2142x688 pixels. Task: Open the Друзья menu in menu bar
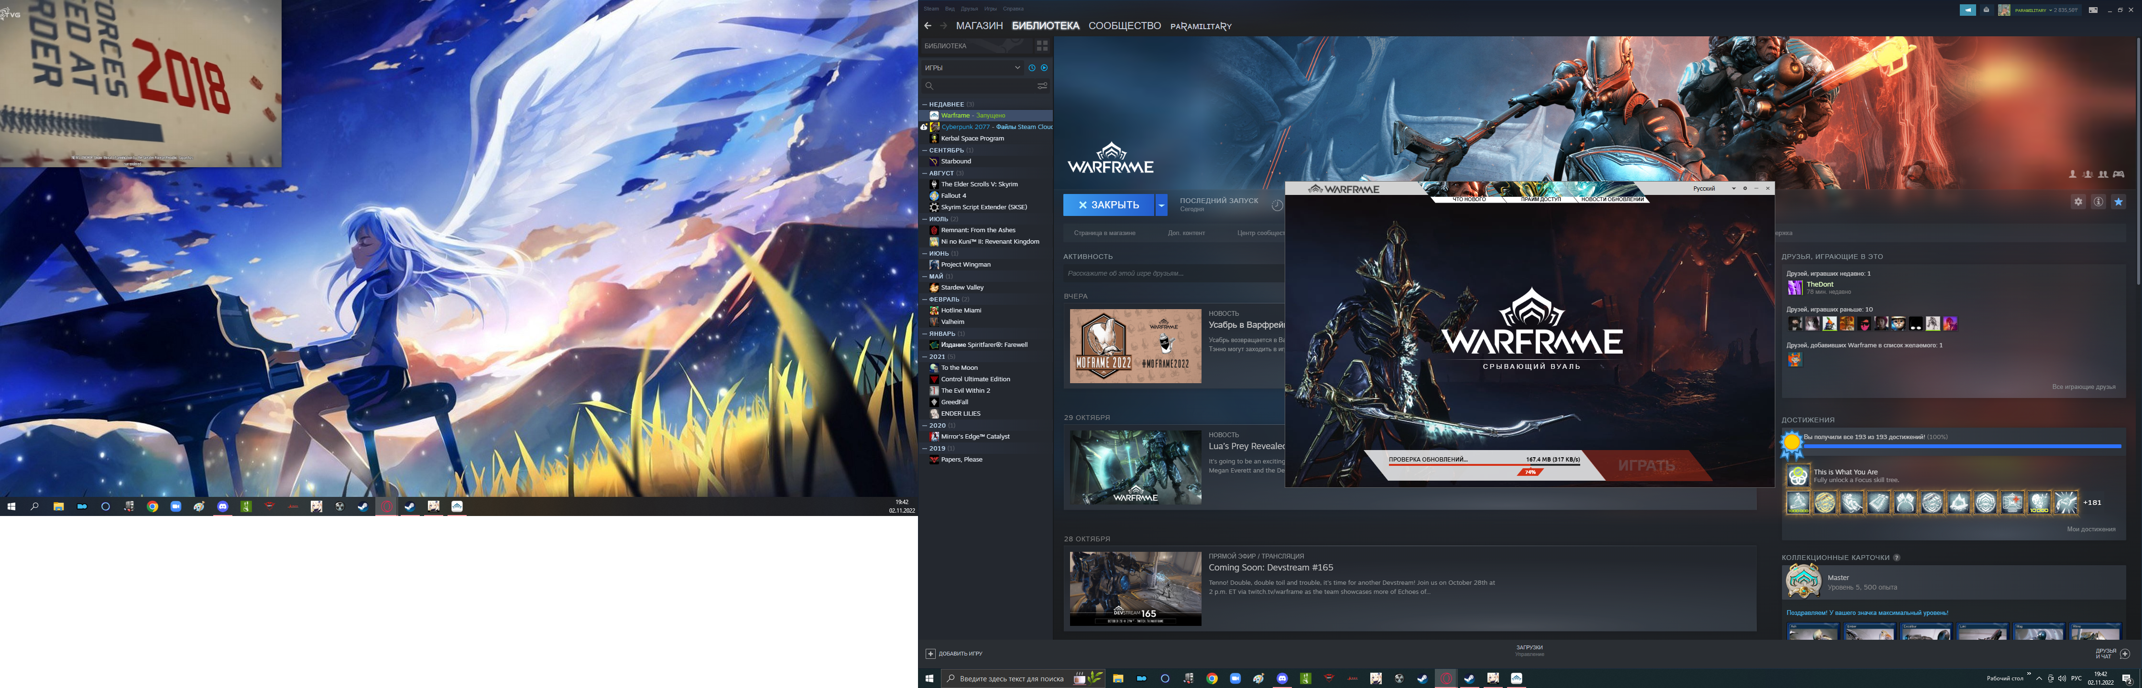click(x=970, y=9)
